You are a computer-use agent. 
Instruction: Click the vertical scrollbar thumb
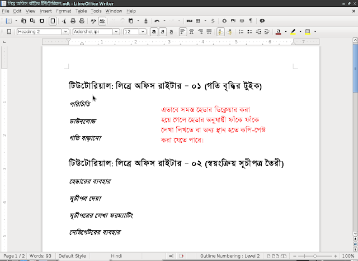tap(355, 68)
